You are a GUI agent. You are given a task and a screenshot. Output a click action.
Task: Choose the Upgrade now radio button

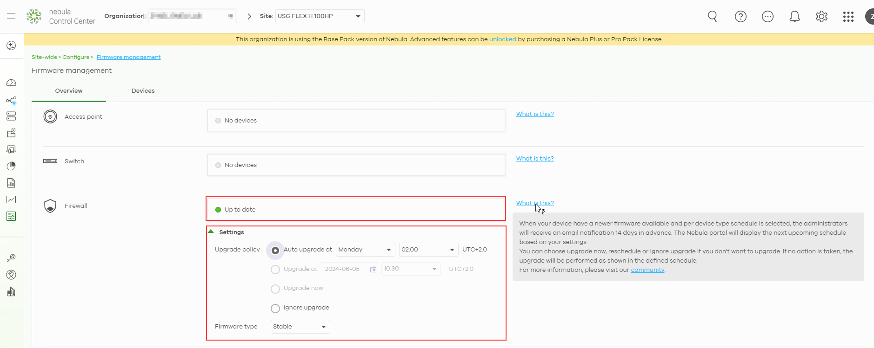275,289
